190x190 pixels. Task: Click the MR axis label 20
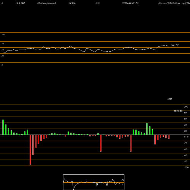185,131
